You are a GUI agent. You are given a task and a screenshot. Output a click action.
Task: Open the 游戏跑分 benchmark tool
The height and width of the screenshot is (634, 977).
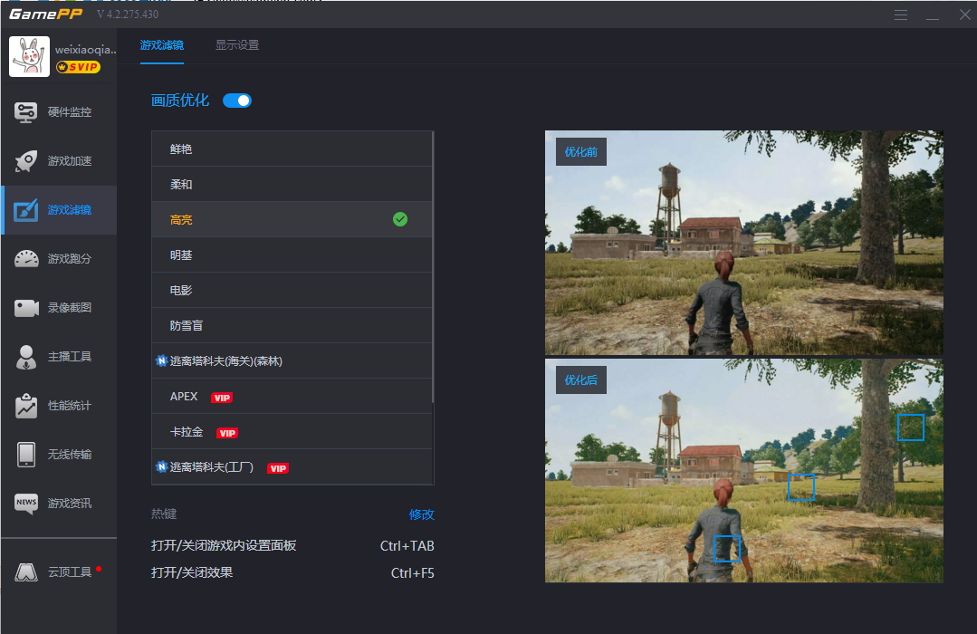click(x=59, y=258)
